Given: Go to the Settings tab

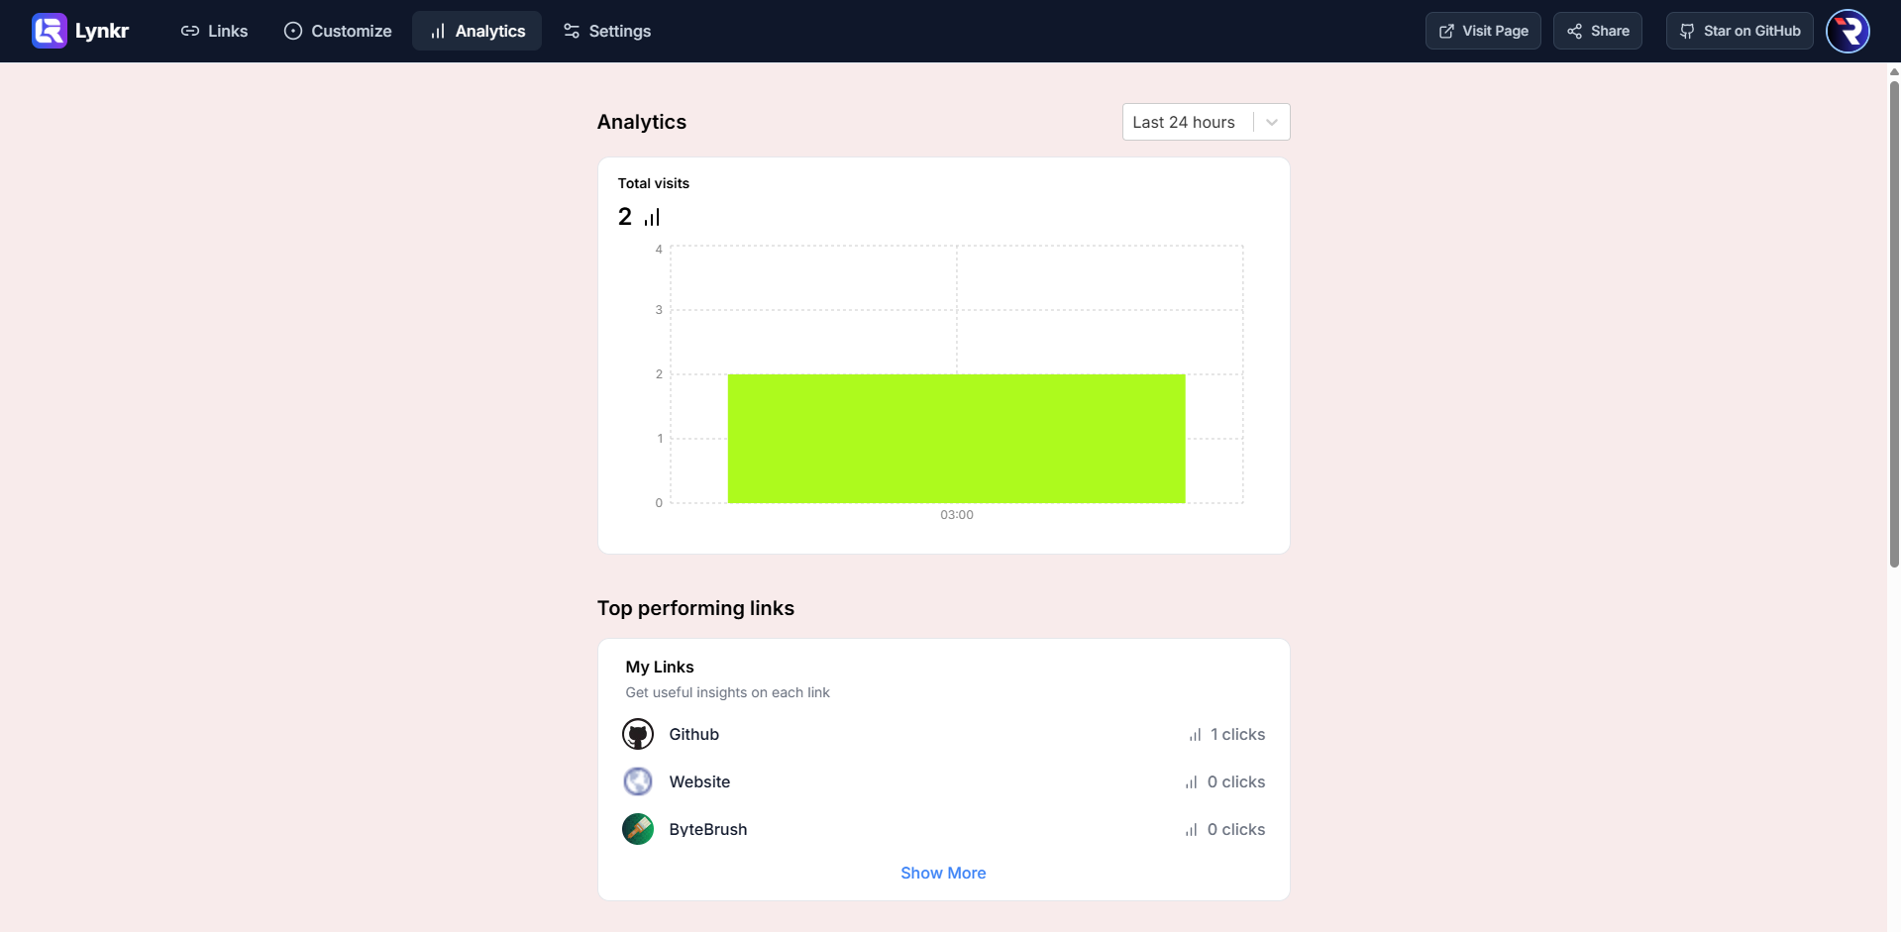Looking at the screenshot, I should (x=607, y=31).
